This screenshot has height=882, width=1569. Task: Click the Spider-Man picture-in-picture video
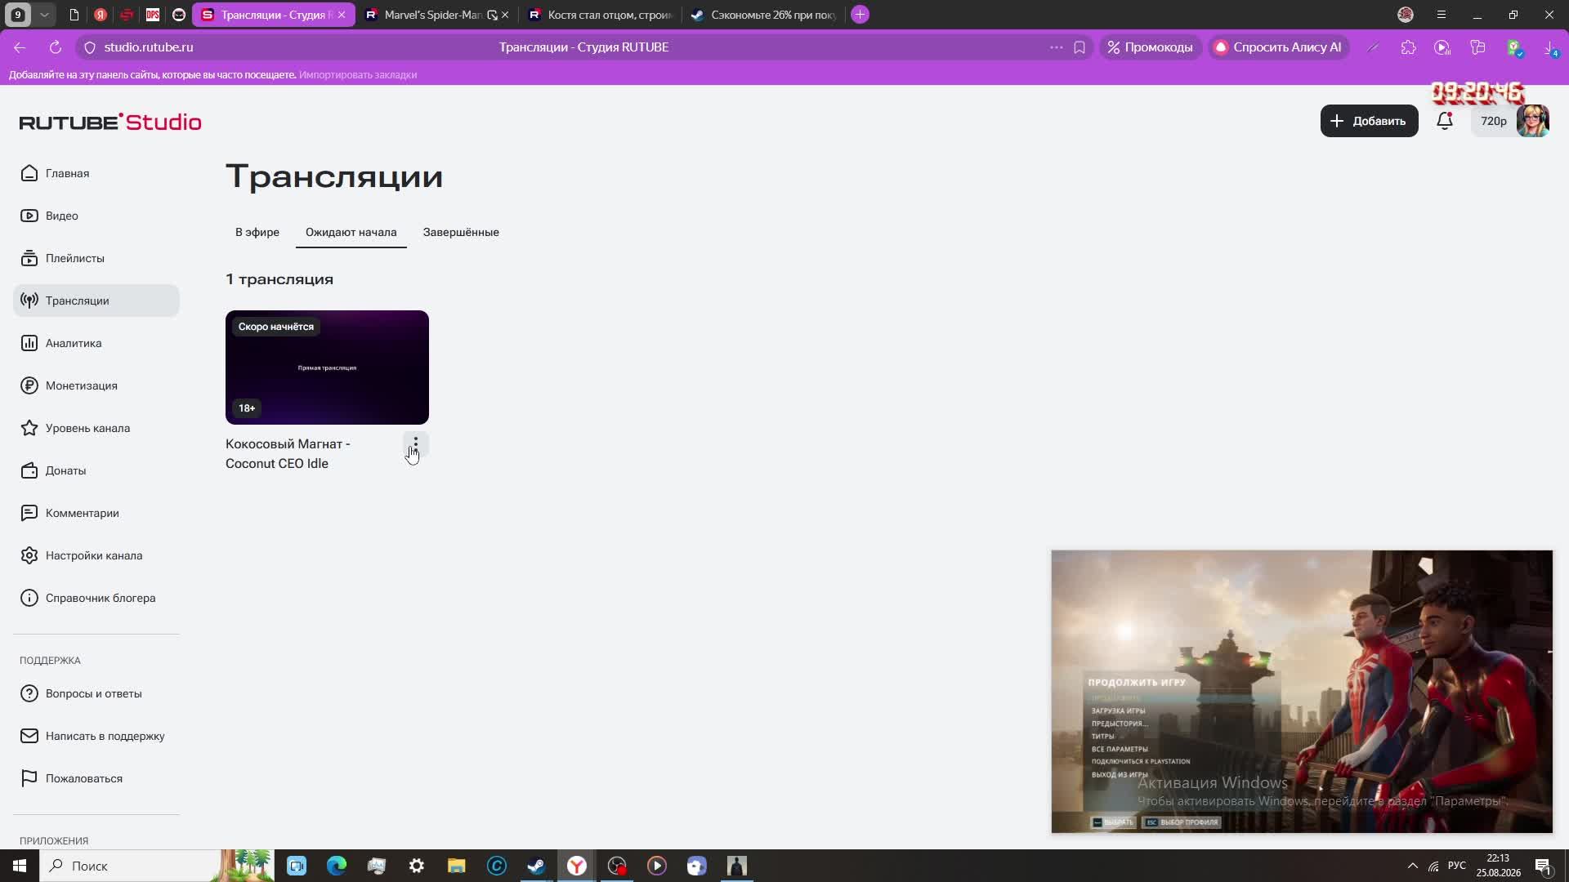(1302, 692)
